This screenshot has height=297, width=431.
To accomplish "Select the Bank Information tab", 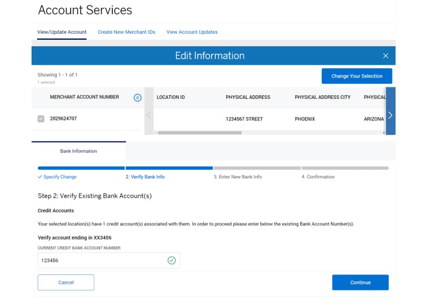I will (79, 151).
